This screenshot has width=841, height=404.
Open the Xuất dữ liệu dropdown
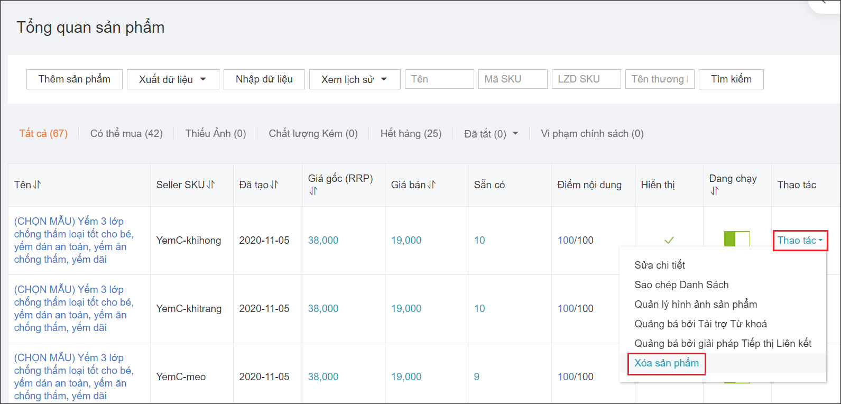point(173,79)
